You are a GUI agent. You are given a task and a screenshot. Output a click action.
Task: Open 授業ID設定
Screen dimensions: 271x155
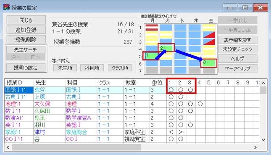[26, 68]
